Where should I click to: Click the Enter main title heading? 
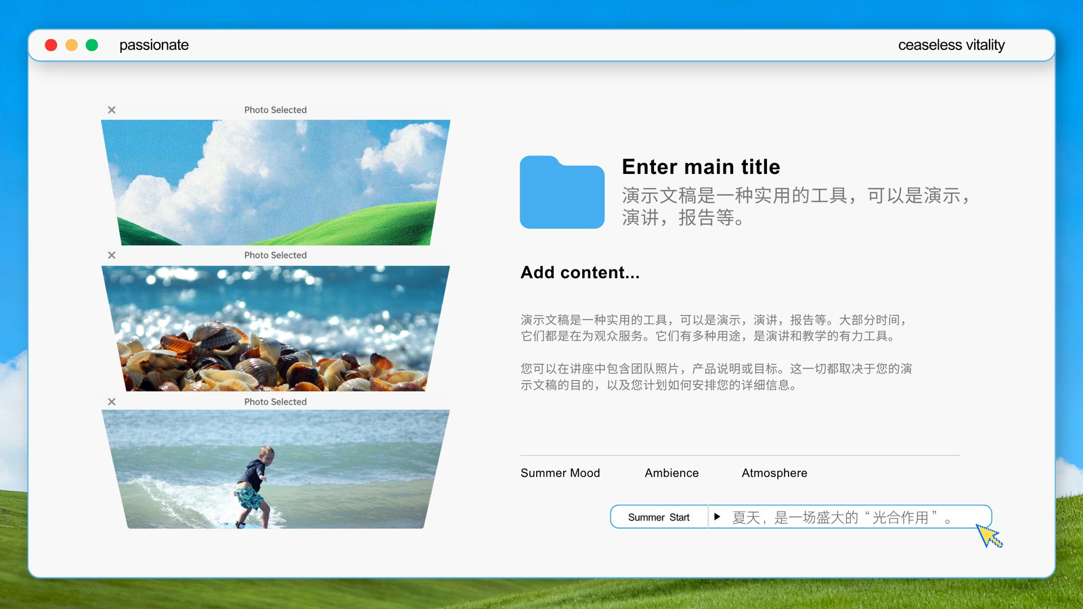(x=701, y=166)
